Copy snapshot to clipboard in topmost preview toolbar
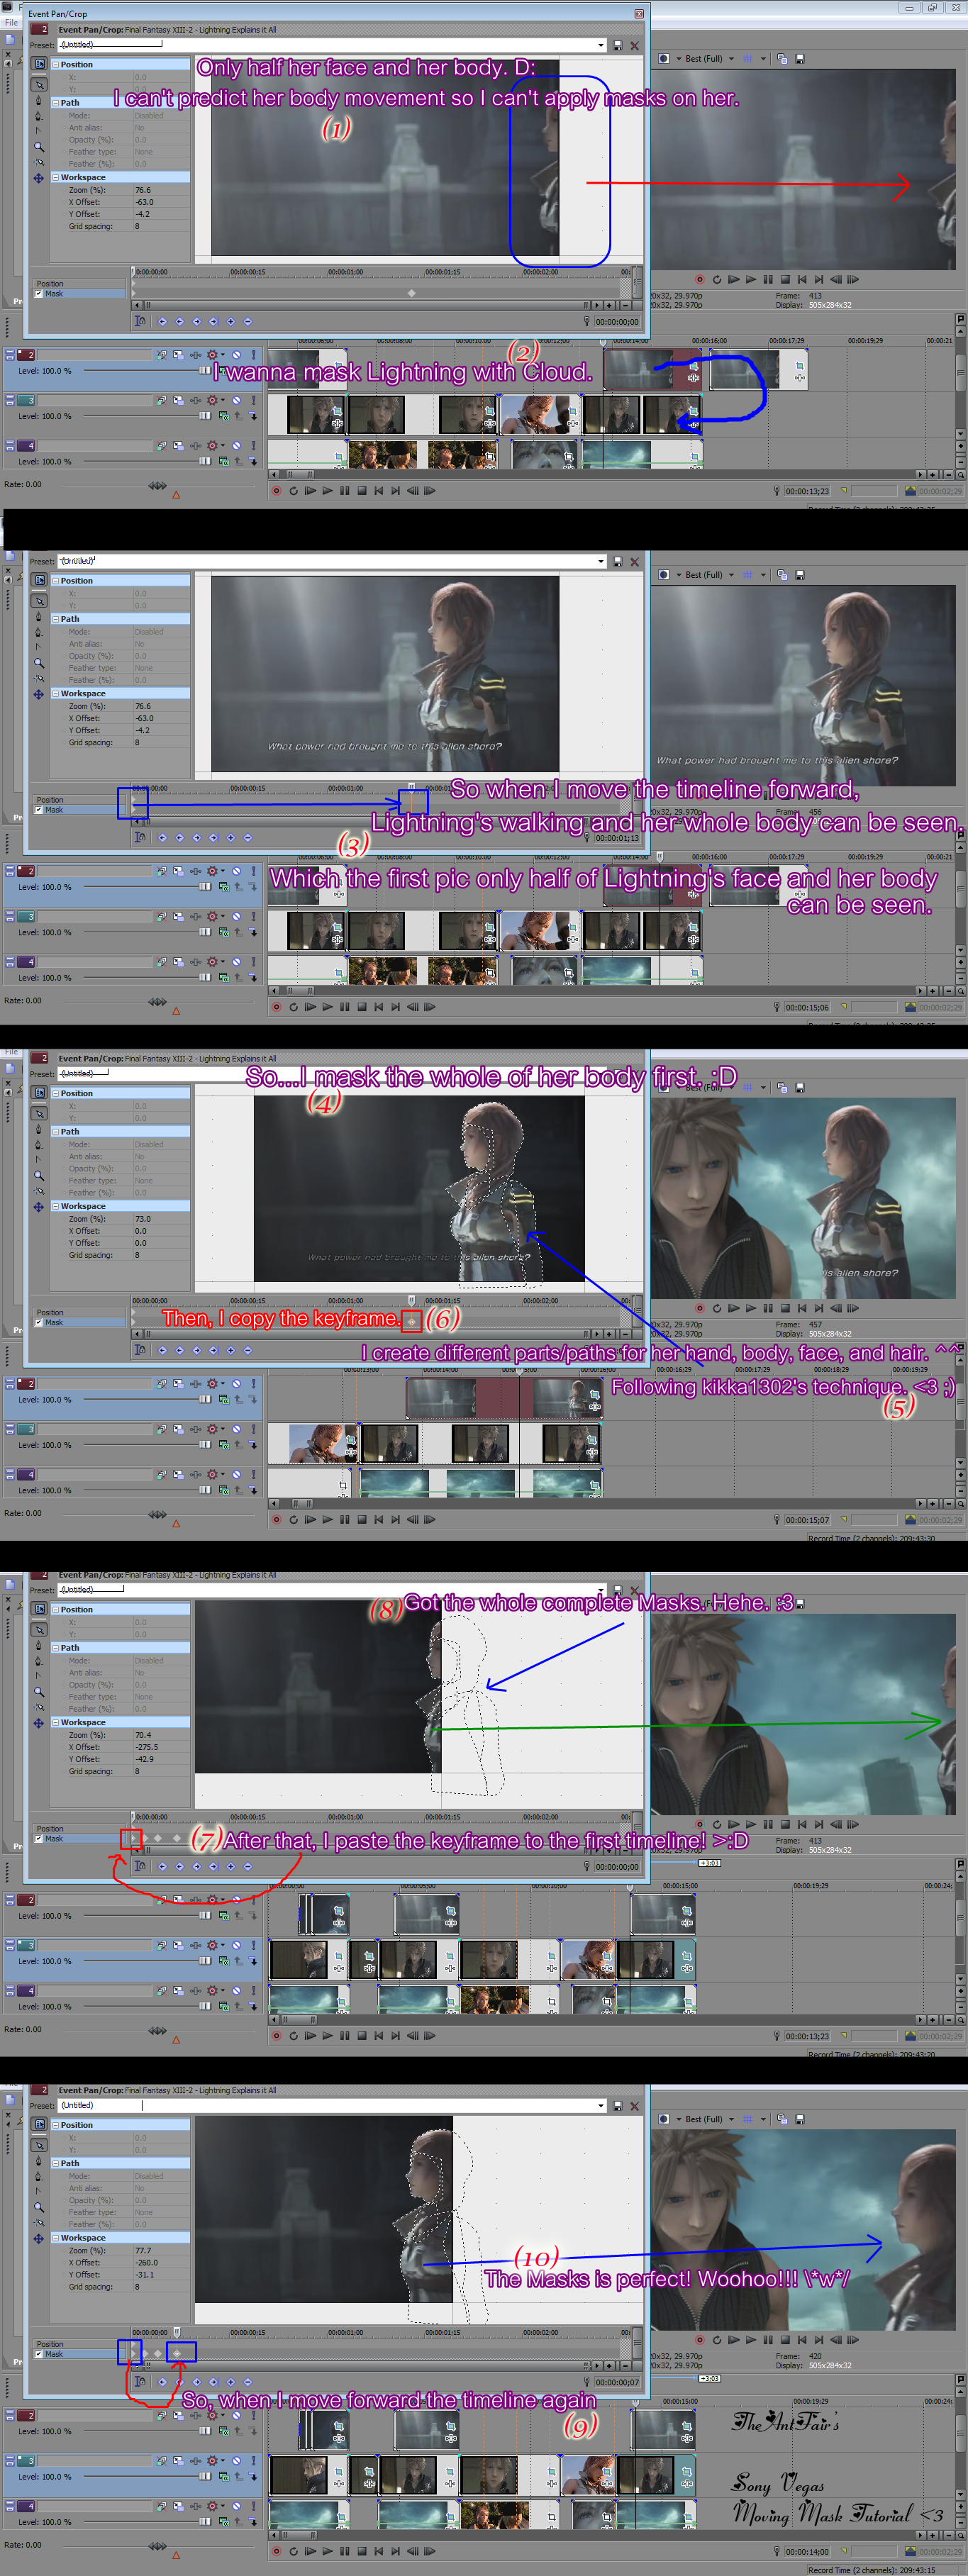968x2576 pixels. pyautogui.click(x=783, y=59)
